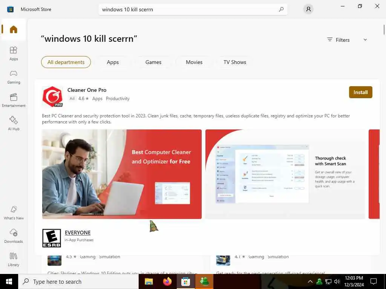The image size is (386, 289).
Task: View the Thorough check Smart Scan screenshot
Action: pos(285,174)
